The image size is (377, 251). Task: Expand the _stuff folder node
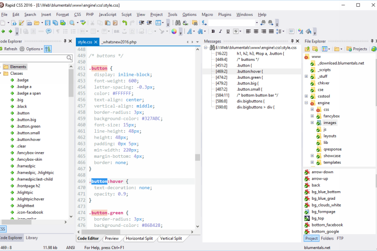click(x=306, y=76)
